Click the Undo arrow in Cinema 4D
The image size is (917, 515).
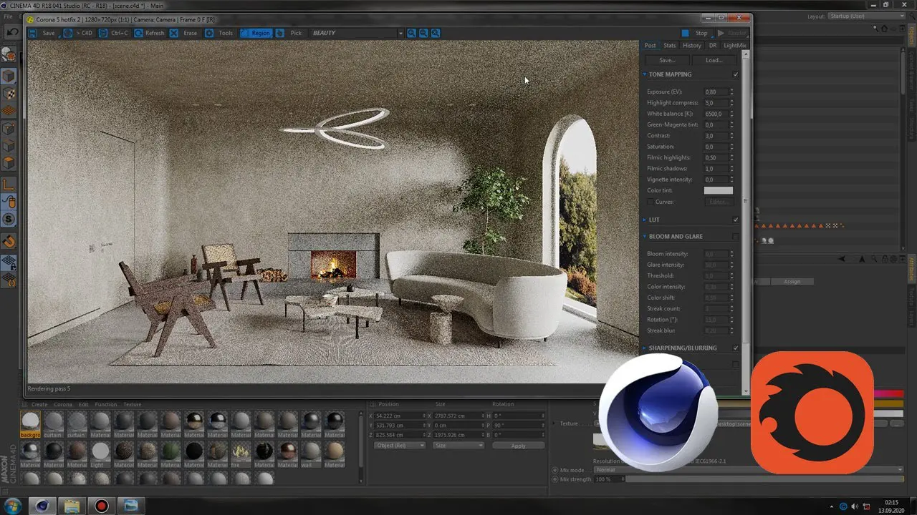pos(12,32)
